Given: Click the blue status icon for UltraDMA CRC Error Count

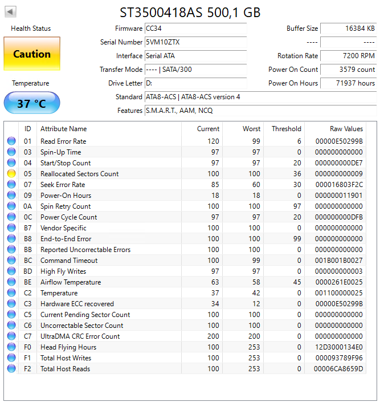Looking at the screenshot, I should pyautogui.click(x=11, y=336).
